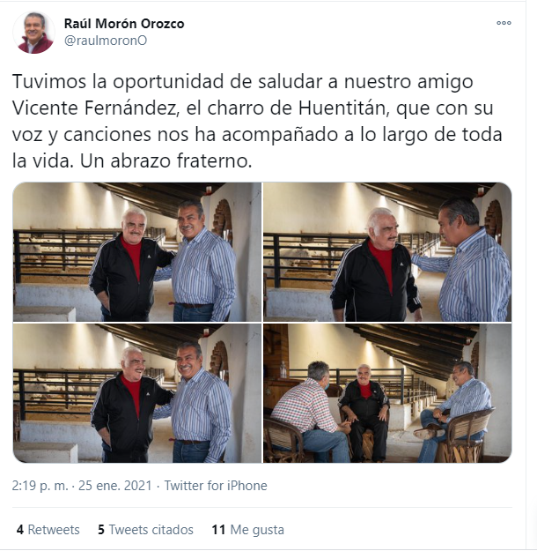
Task: View the 11 Me gusta list
Action: point(247,530)
